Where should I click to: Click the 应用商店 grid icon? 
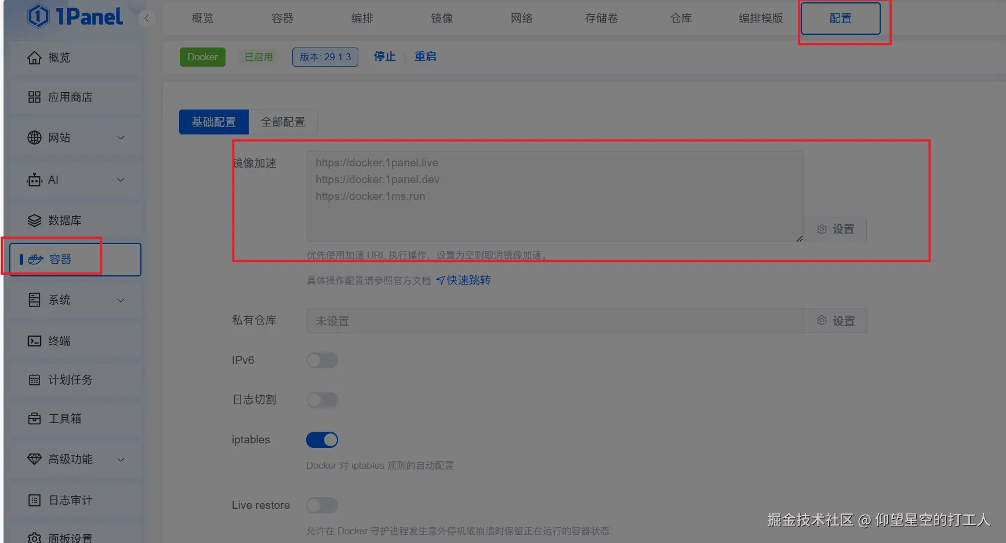35,97
